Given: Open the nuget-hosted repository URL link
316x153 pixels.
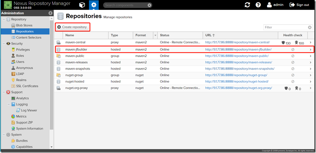Looking at the screenshot, I should (237, 82).
